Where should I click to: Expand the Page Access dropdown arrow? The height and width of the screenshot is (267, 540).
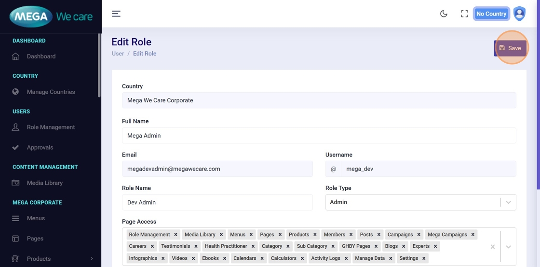point(508,247)
